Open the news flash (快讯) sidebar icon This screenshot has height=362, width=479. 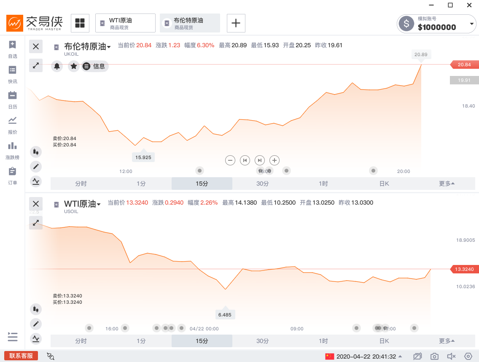click(13, 73)
